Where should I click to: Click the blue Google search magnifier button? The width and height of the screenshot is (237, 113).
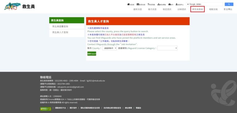tap(229, 4)
